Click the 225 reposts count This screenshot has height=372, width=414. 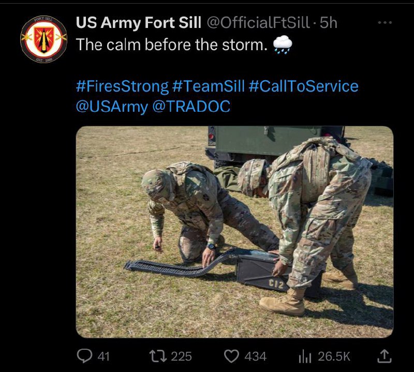pos(181,356)
